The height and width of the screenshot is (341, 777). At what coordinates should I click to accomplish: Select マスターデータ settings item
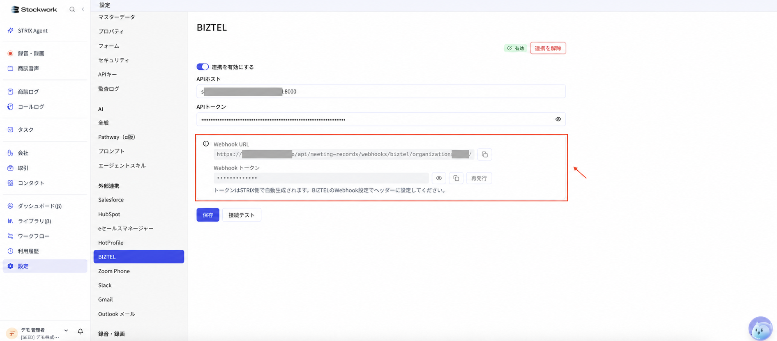138,17
